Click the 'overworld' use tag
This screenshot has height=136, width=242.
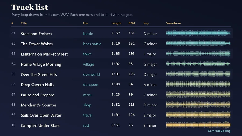(x=91, y=74)
